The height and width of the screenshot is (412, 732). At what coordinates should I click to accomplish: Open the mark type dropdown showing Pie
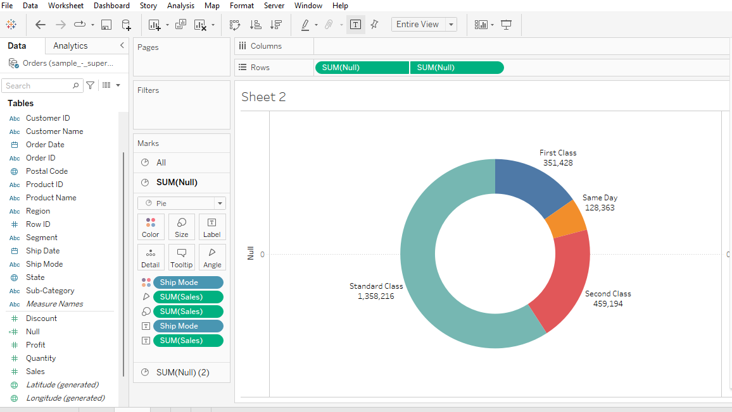181,203
